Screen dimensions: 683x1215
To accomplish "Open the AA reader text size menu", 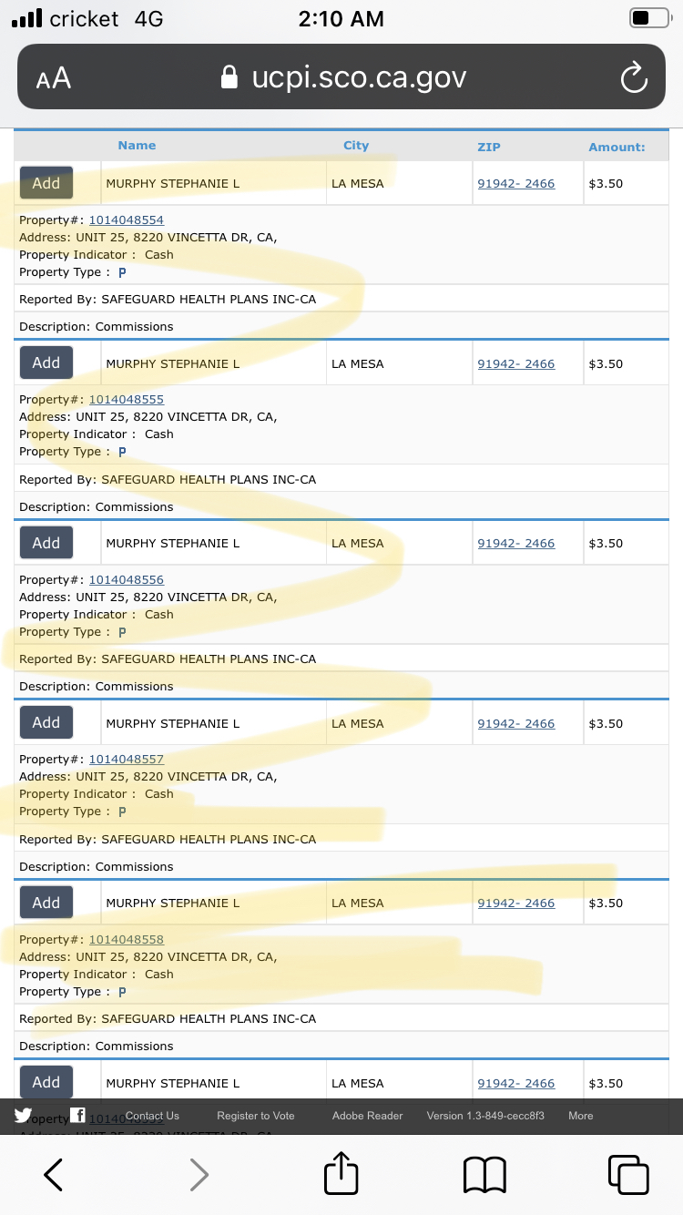I will (54, 78).
